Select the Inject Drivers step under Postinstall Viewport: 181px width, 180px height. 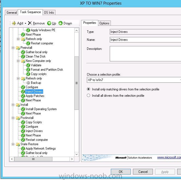tap(34, 131)
